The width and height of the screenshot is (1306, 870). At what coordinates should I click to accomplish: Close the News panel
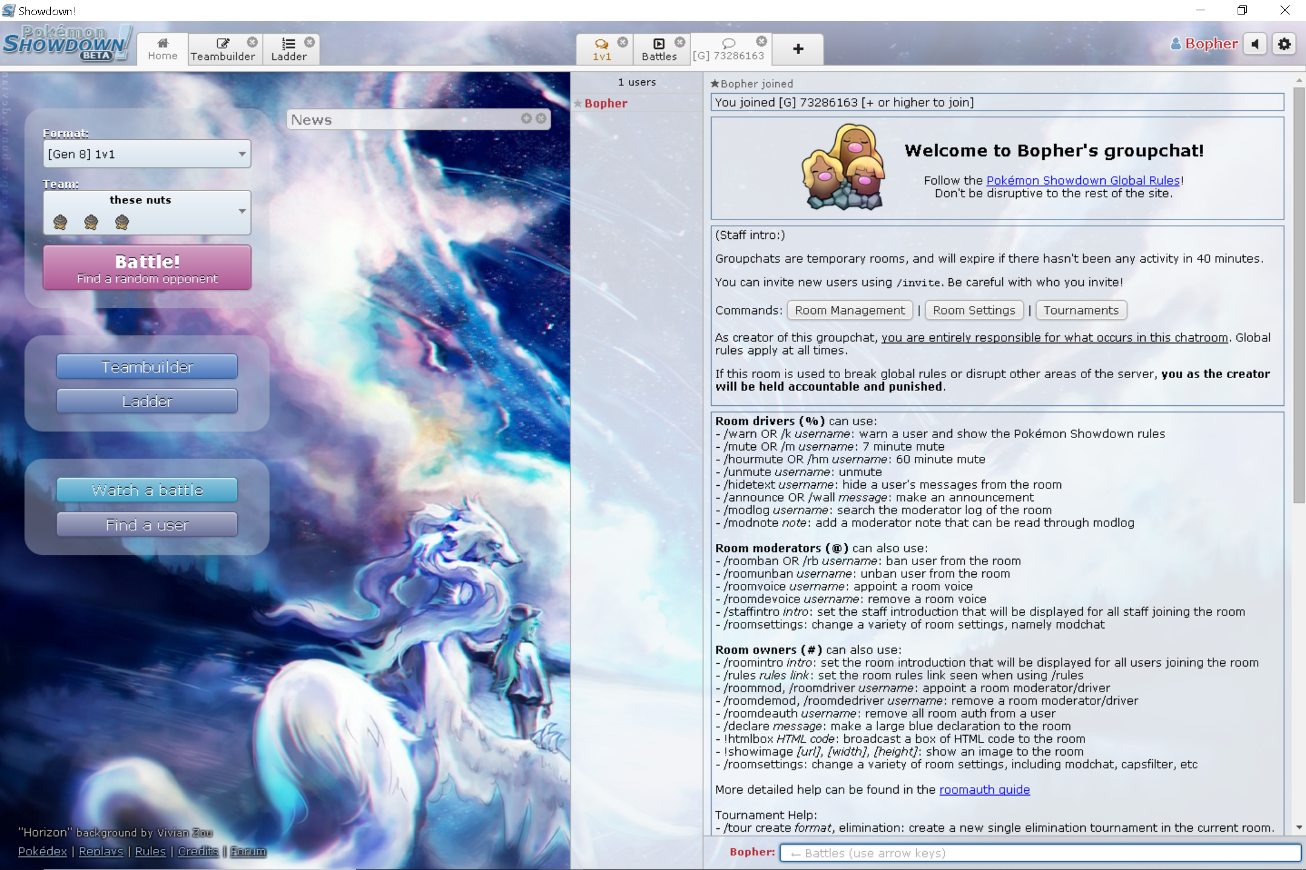pyautogui.click(x=540, y=119)
